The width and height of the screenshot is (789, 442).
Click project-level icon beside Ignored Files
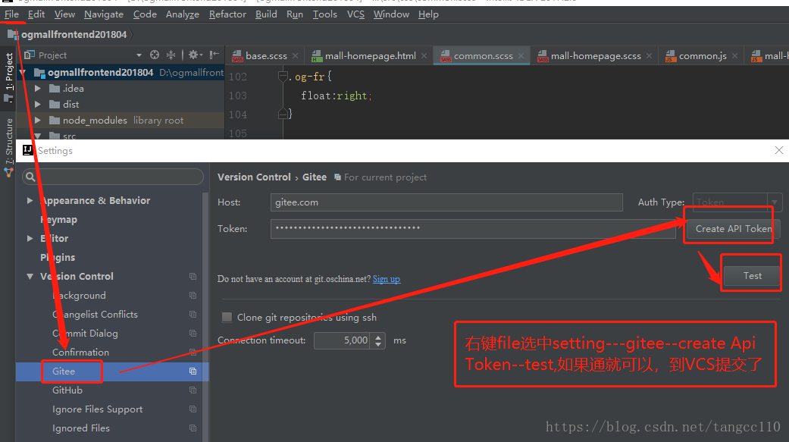tap(193, 428)
